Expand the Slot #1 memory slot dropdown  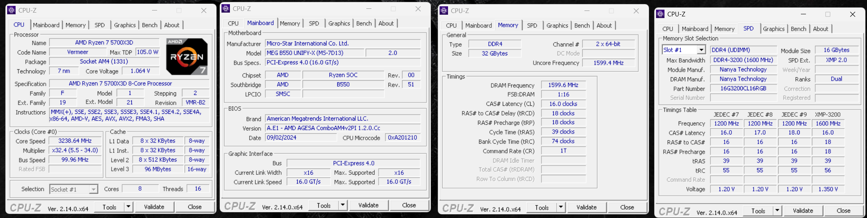pyautogui.click(x=701, y=50)
